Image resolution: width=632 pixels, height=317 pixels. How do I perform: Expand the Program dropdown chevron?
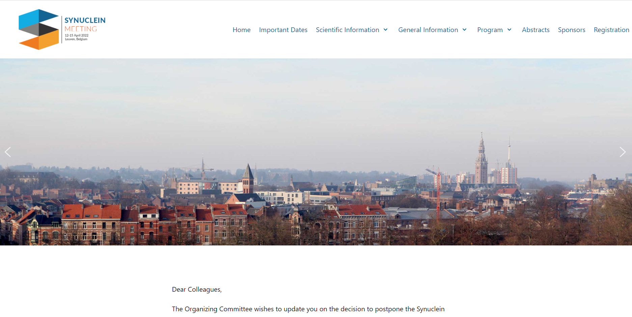click(509, 30)
